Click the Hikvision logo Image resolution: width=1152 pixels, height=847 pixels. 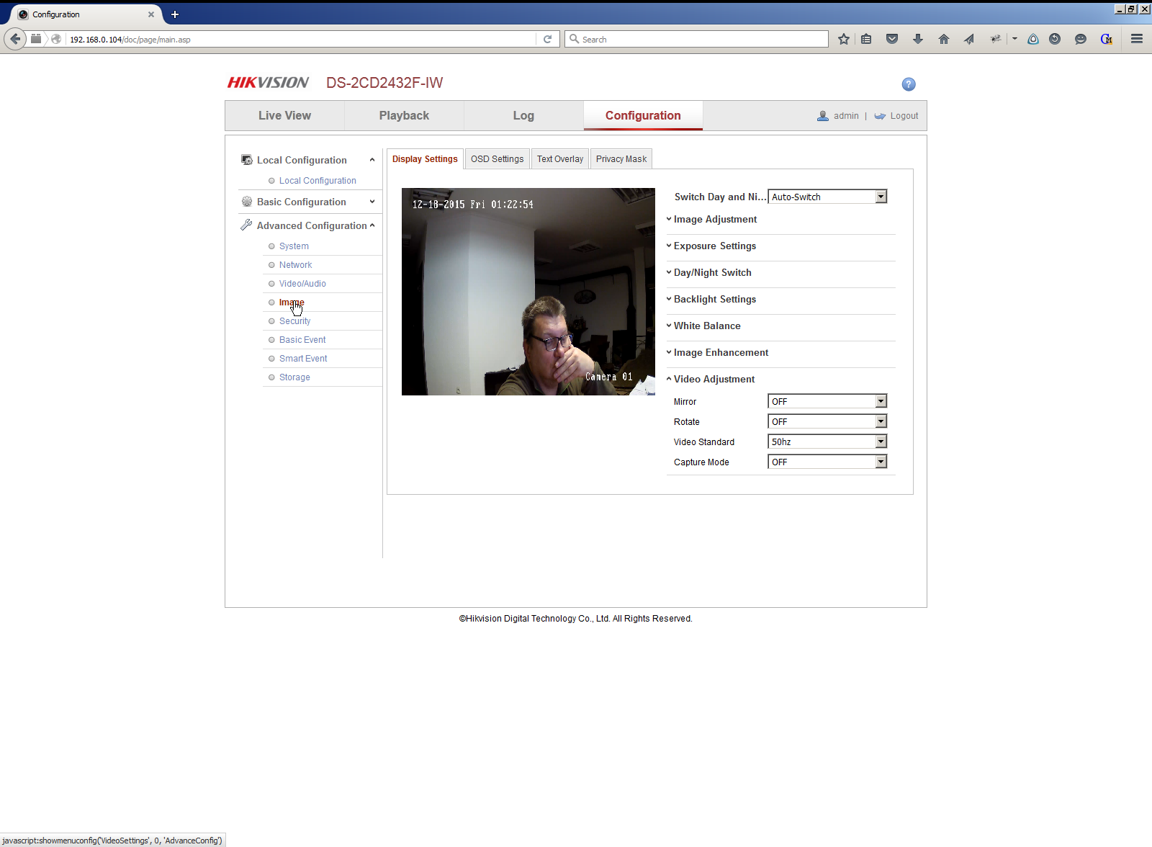click(x=268, y=83)
